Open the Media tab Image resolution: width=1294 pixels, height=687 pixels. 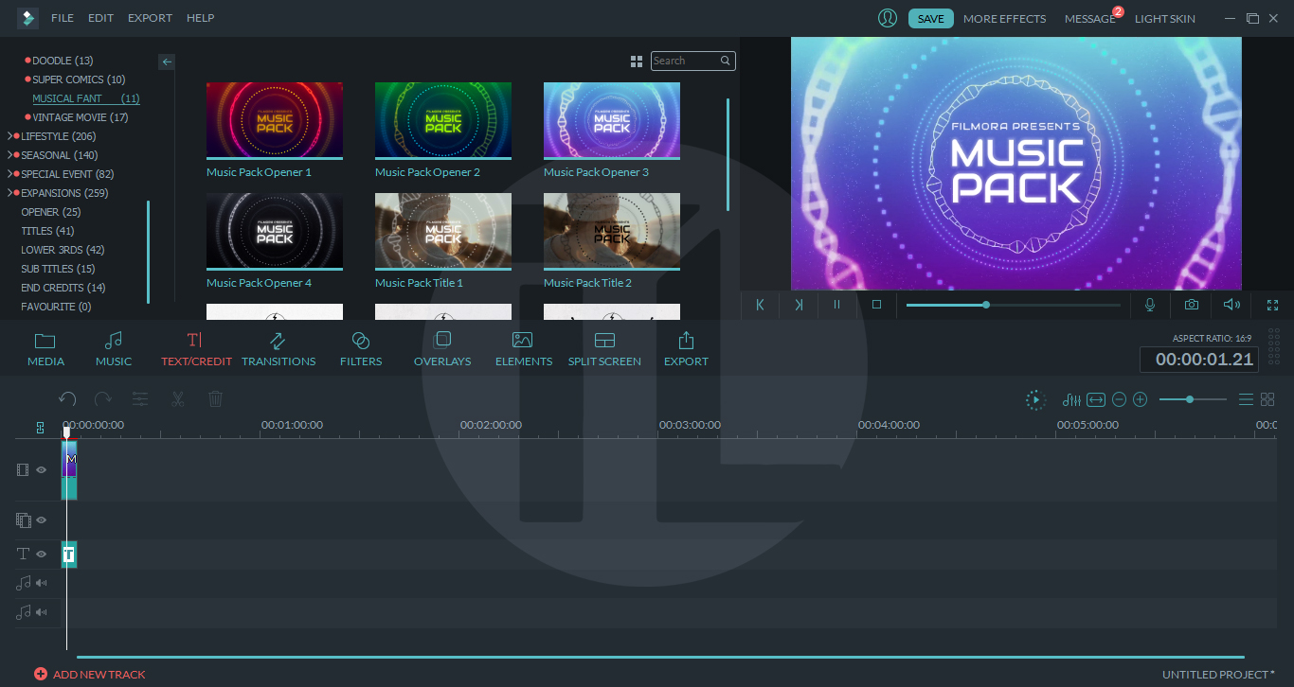click(x=45, y=349)
